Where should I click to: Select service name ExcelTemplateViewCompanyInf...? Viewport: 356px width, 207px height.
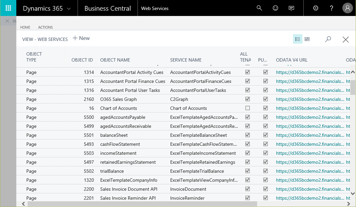click(204, 180)
